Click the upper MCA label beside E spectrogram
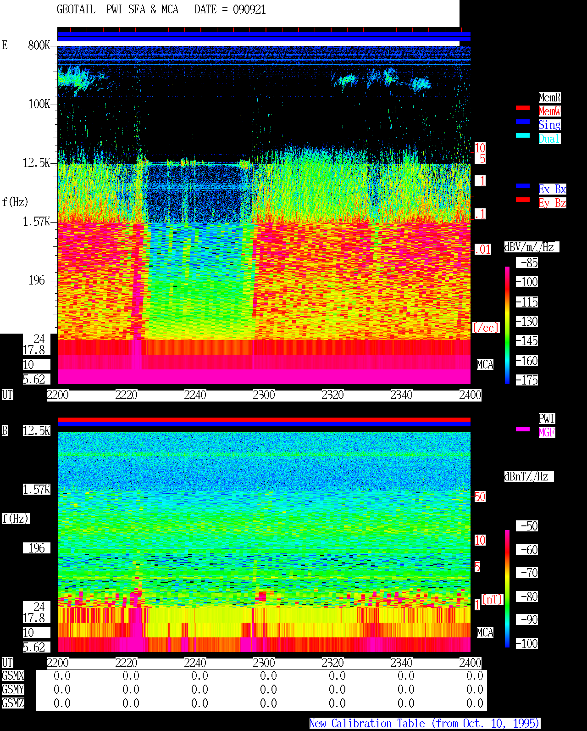 [x=485, y=365]
